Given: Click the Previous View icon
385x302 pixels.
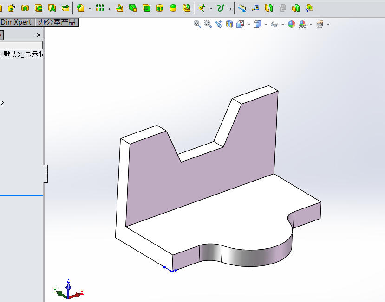Looking at the screenshot, I should point(219,24).
